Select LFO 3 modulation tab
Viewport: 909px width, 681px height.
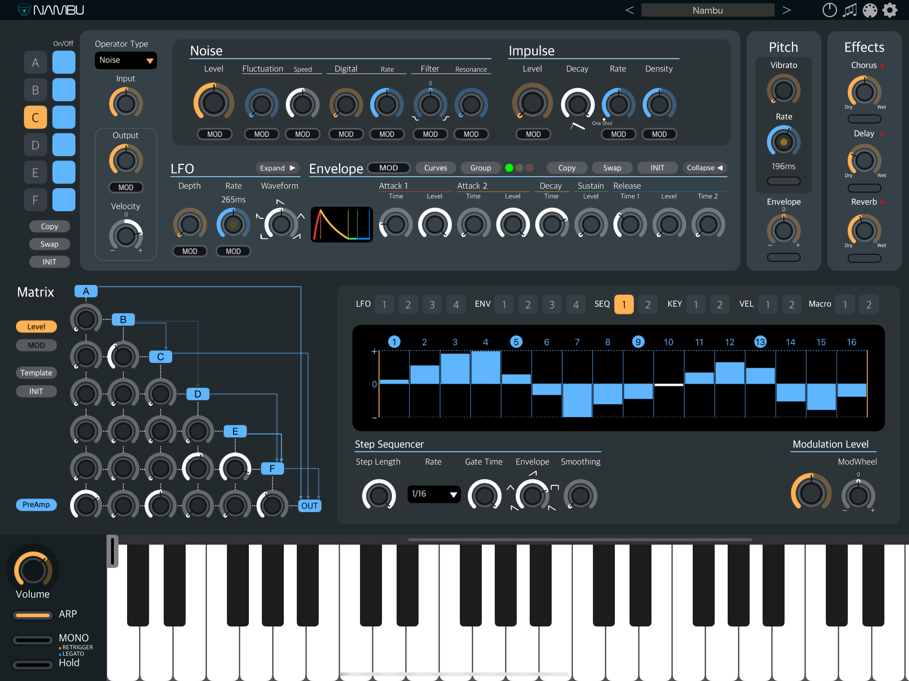click(432, 304)
